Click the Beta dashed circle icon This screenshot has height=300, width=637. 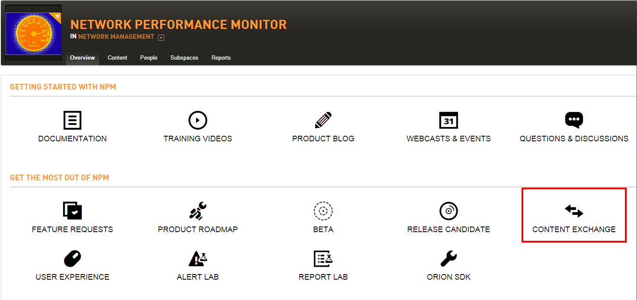323,211
